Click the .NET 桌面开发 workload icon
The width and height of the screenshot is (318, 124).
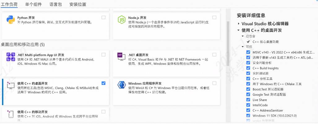(x=121, y=57)
